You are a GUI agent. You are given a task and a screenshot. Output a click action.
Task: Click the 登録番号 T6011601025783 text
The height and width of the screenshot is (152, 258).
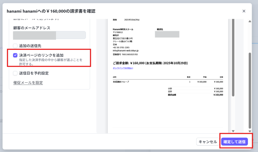[125, 54]
